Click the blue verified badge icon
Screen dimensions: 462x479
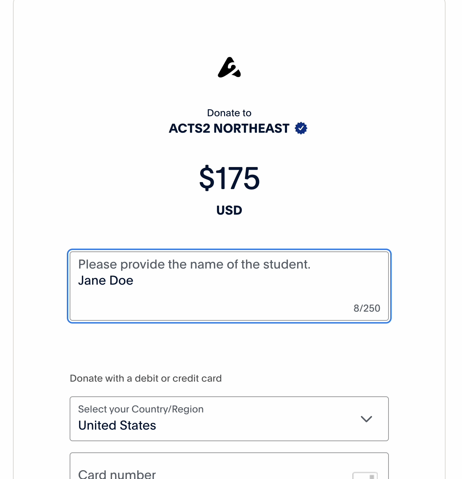(301, 128)
